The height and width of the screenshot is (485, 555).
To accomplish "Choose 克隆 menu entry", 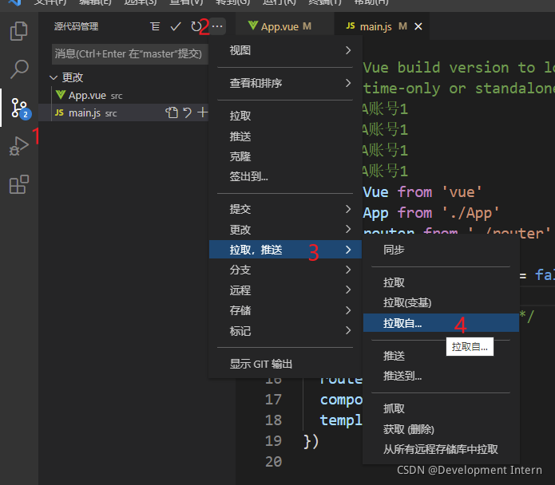I will click(285, 156).
